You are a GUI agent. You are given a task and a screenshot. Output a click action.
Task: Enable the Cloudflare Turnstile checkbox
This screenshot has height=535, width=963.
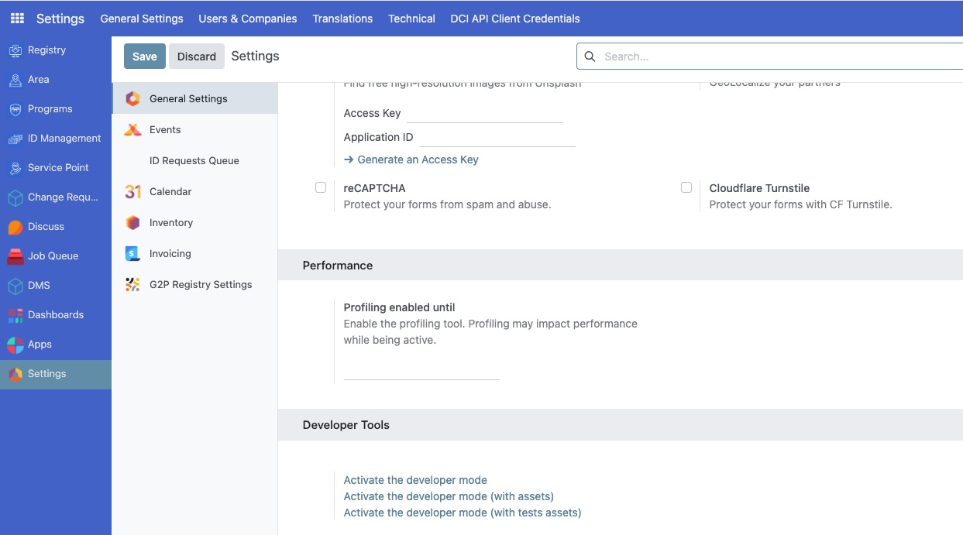686,187
